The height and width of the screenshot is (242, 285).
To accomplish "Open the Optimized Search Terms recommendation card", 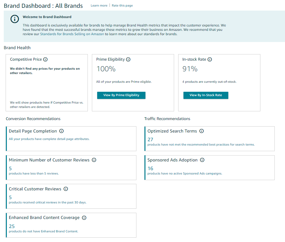I will coord(209,138).
